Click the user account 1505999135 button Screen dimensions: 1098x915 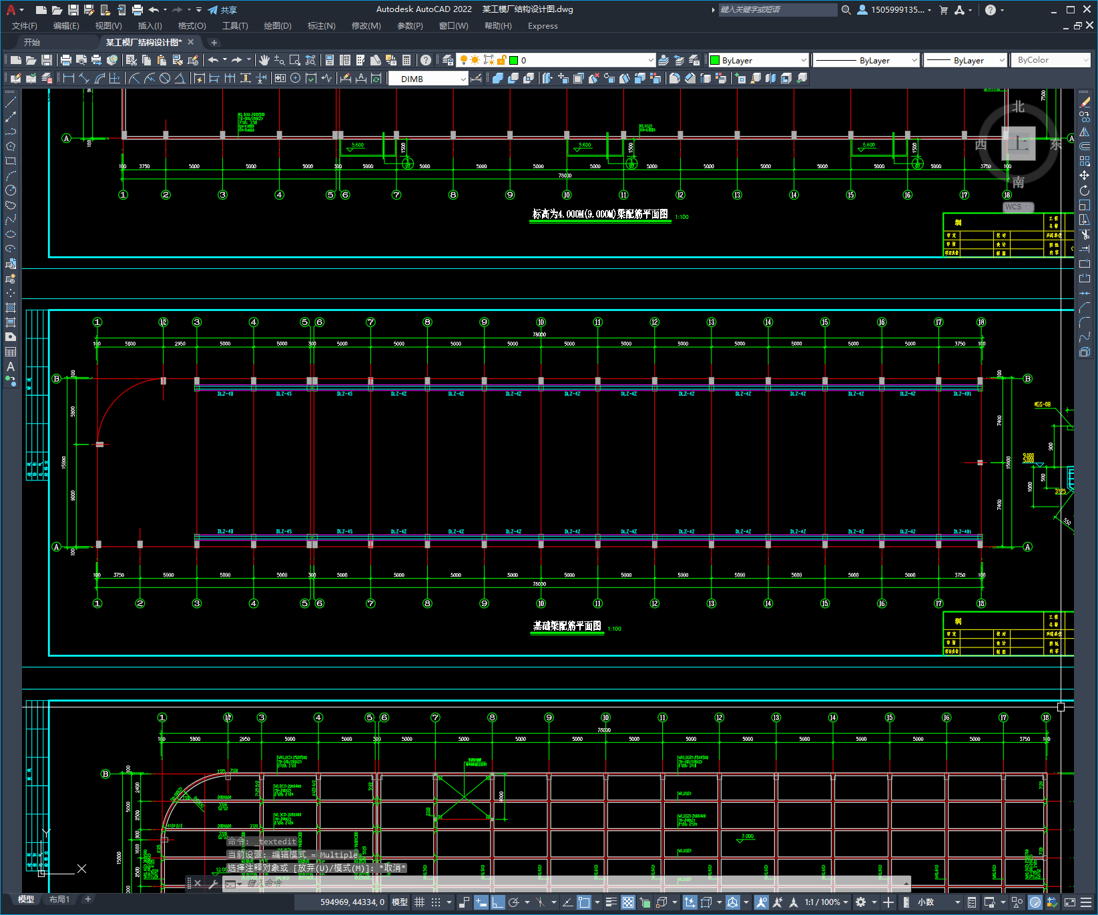tap(894, 10)
